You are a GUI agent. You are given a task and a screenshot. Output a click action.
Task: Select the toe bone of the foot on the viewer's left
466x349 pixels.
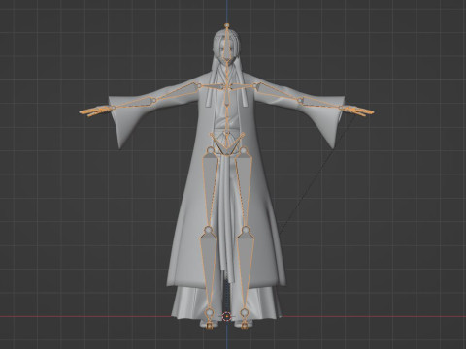[x=209, y=325]
